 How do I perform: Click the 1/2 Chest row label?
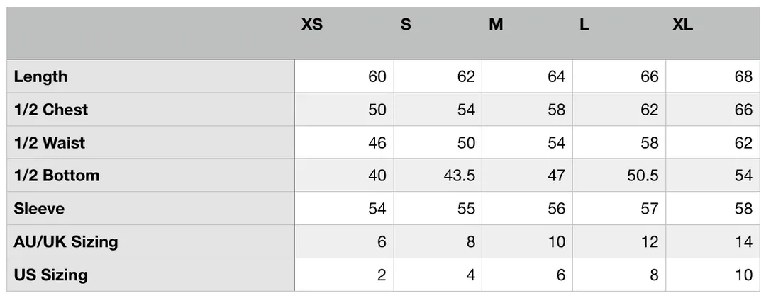pos(51,110)
